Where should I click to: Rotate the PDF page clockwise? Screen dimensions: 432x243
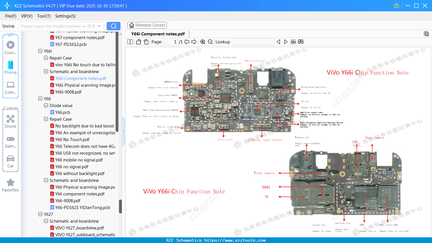[146, 42]
